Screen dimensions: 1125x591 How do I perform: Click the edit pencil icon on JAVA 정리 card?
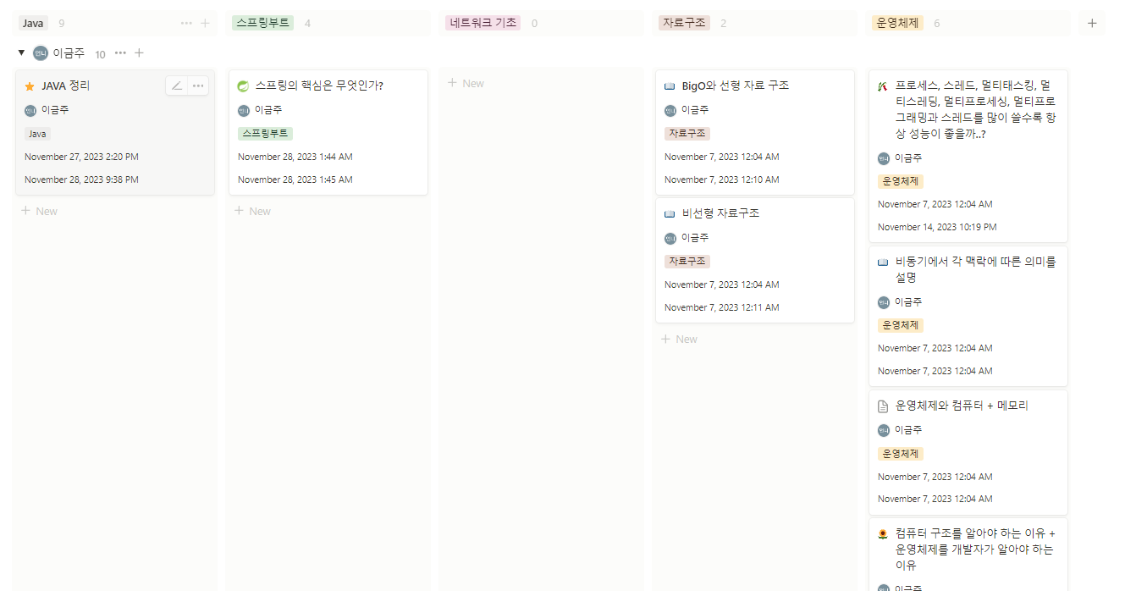coord(177,86)
